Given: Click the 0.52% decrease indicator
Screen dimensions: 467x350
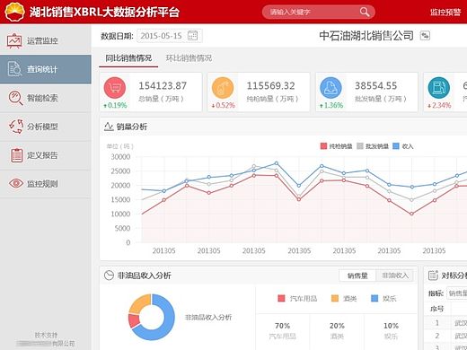Looking at the screenshot, I should point(223,105).
